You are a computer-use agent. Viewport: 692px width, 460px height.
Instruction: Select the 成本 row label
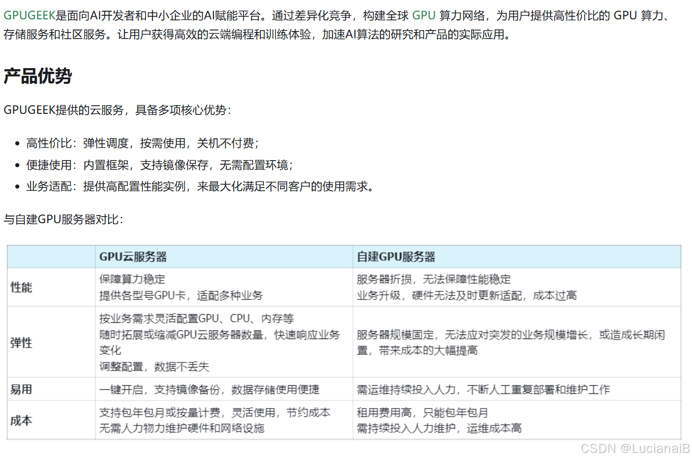pos(21,420)
